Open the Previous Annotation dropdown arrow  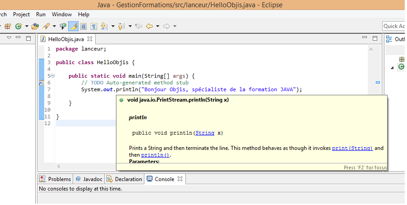pyautogui.click(x=130, y=26)
